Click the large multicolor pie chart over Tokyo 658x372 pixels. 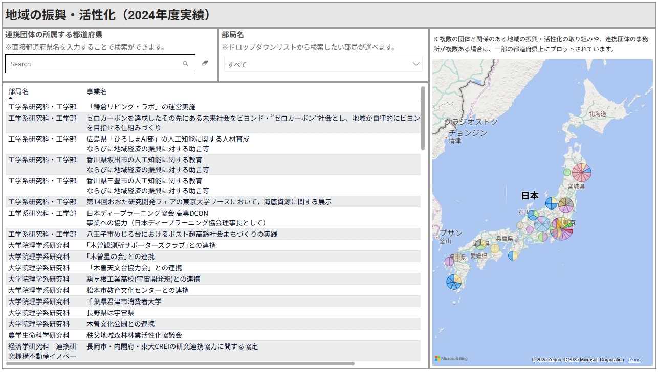[x=561, y=229]
